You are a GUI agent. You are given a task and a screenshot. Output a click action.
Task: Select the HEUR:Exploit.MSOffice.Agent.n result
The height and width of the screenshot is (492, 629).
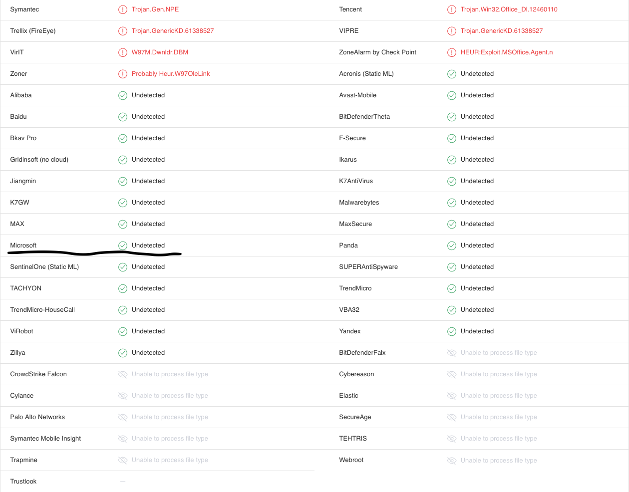507,52
